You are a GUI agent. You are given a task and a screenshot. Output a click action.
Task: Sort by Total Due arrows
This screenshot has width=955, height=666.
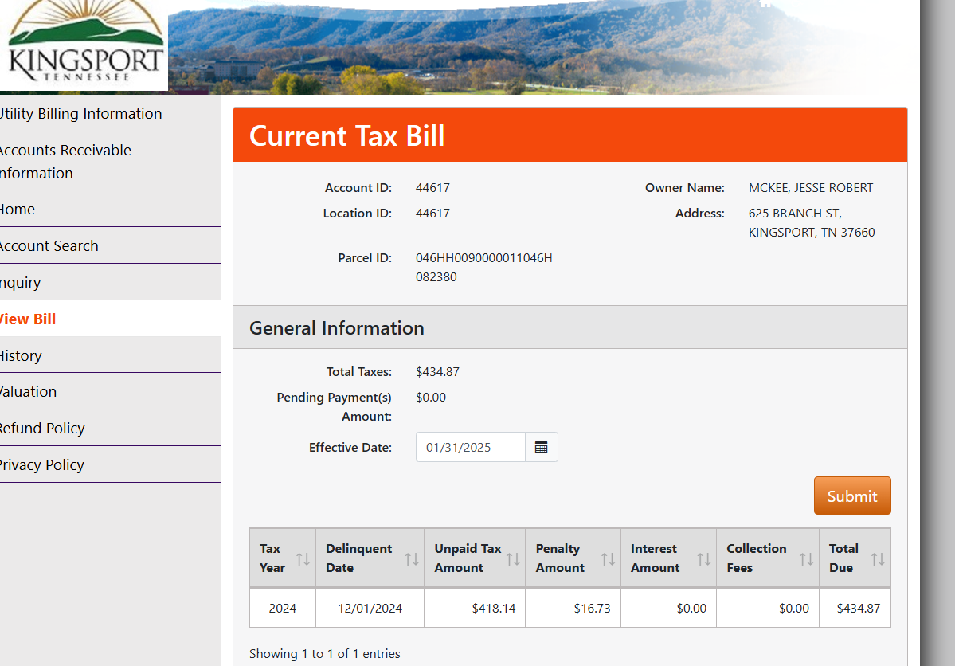tap(878, 559)
